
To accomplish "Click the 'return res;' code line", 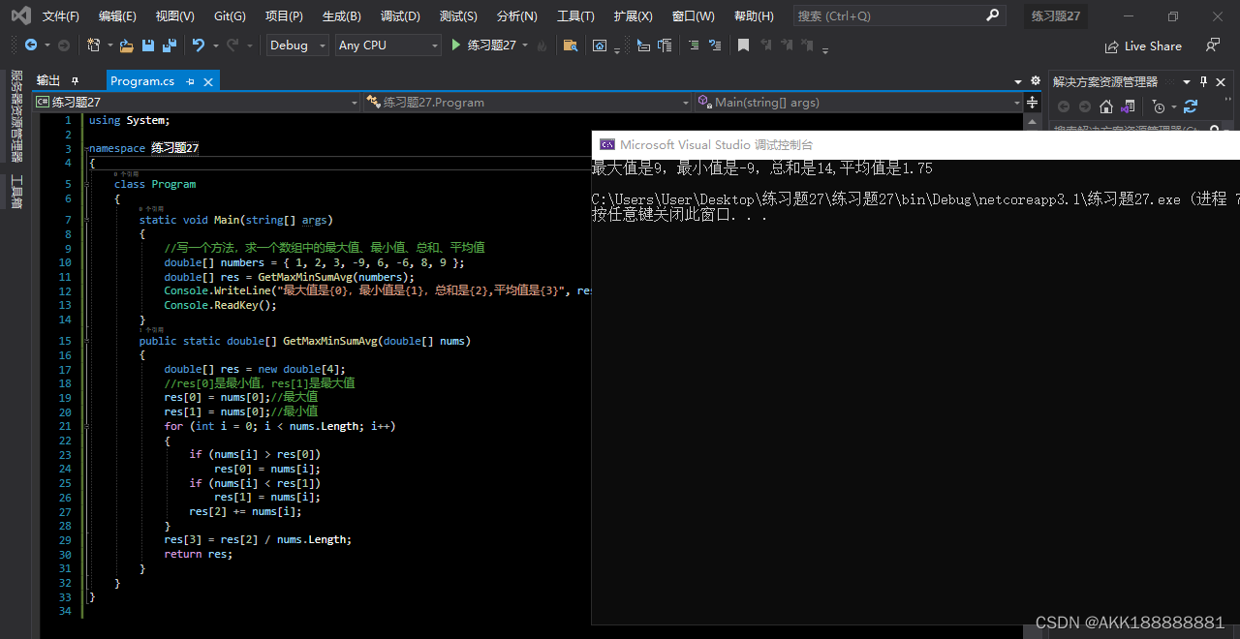I will pyautogui.click(x=199, y=554).
